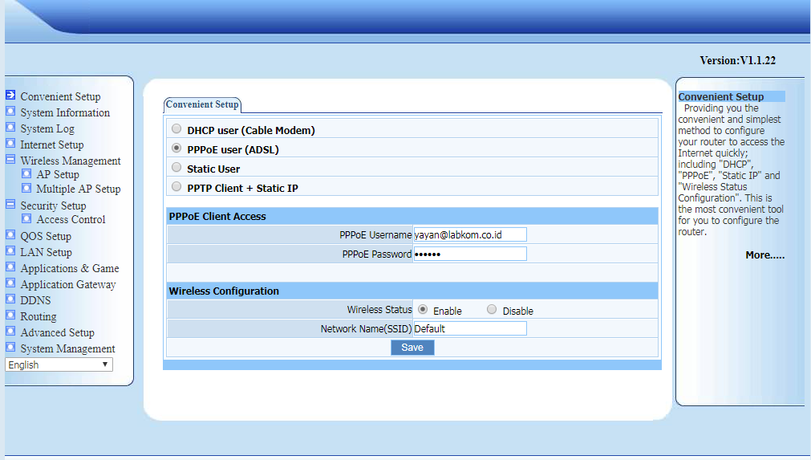Focus the PPPoE Password field

click(x=470, y=254)
